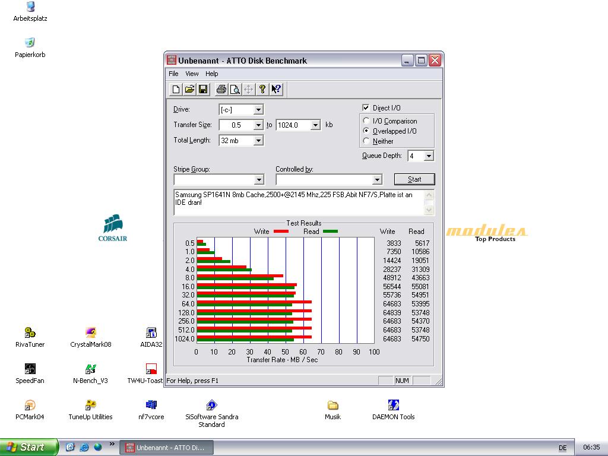608x456 pixels.
Task: Print using the printer toolbar icon
Action: click(221, 90)
